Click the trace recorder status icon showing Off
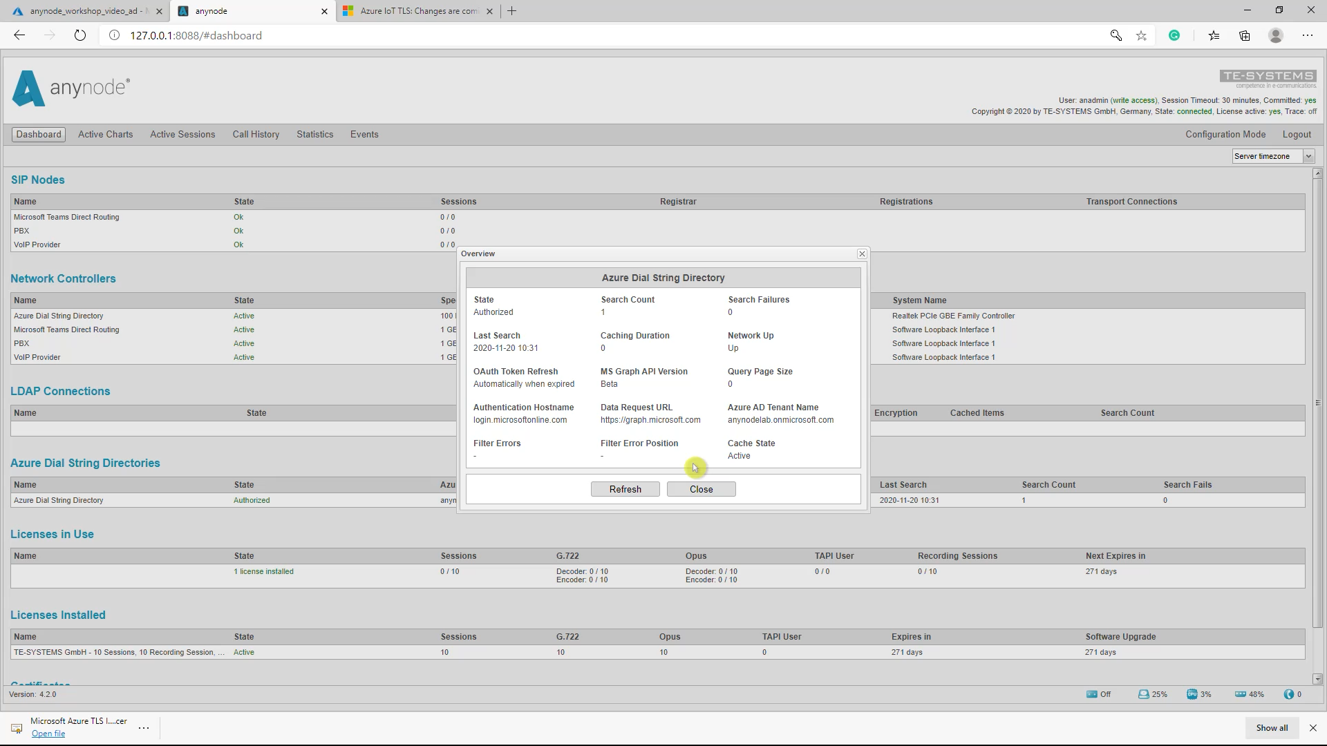1327x746 pixels. tap(1091, 694)
